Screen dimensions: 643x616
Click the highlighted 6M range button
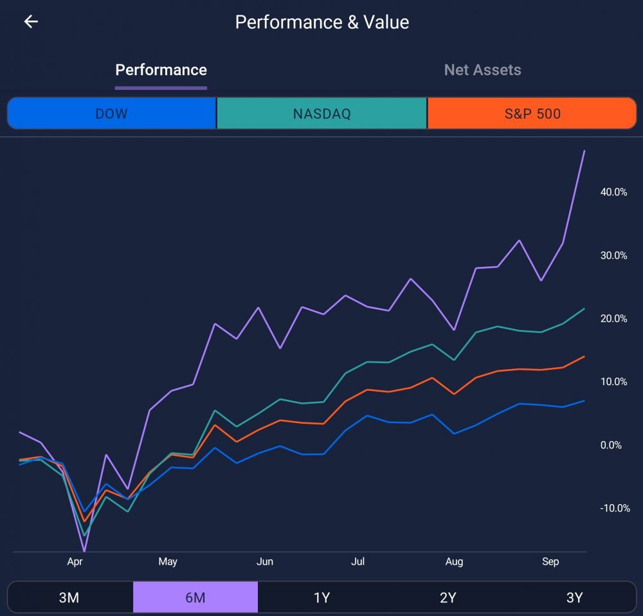[x=195, y=597]
